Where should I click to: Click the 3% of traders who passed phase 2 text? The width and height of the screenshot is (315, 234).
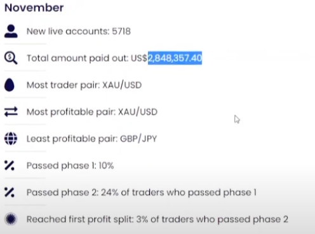[x=212, y=219]
